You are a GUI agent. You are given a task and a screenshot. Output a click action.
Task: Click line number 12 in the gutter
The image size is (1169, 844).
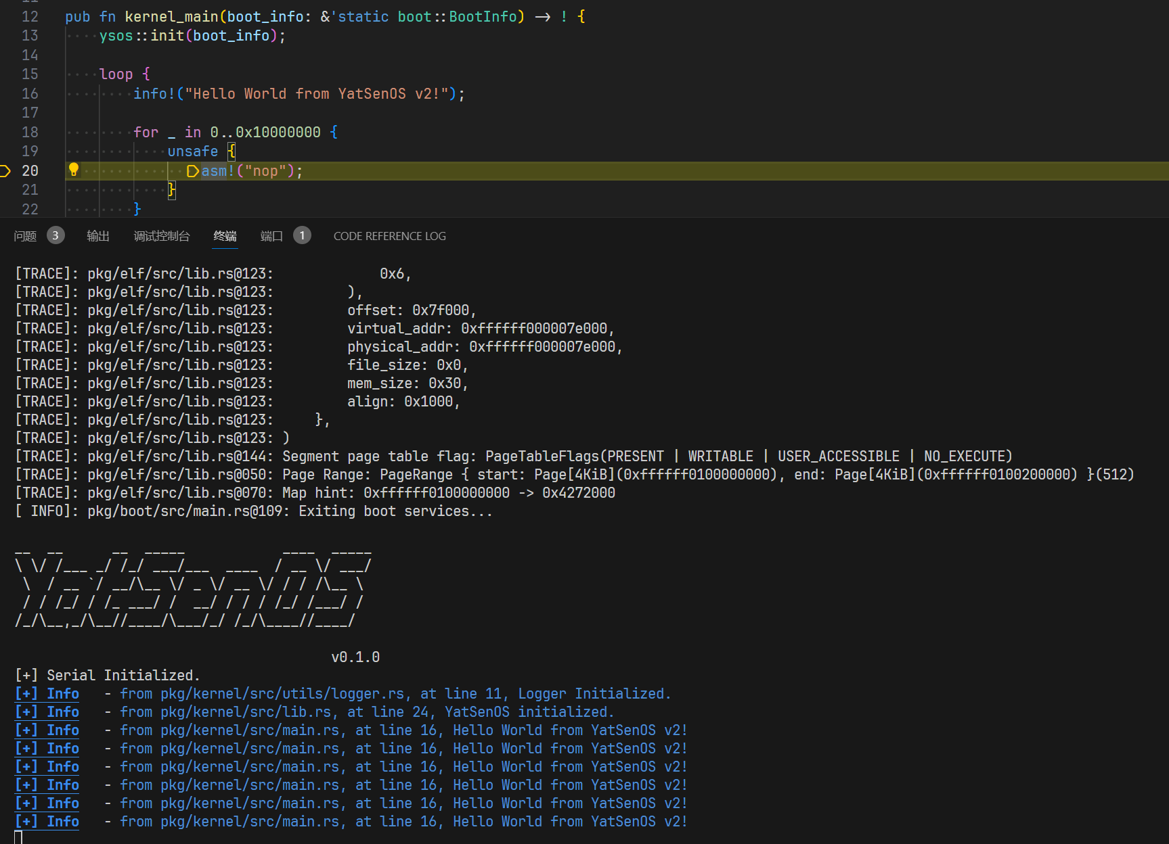30,17
